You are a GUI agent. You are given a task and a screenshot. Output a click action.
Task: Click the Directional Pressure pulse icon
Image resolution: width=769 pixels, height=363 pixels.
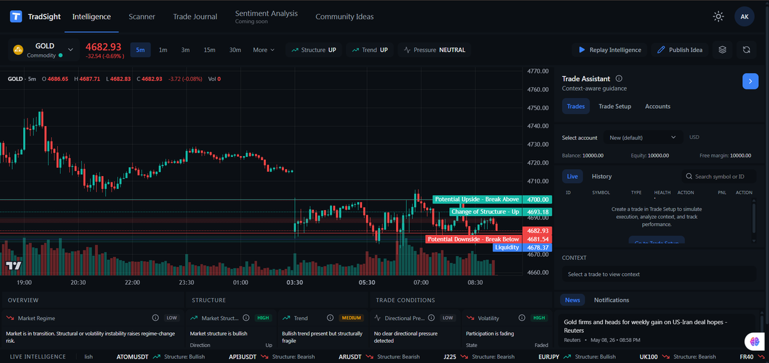pos(378,318)
